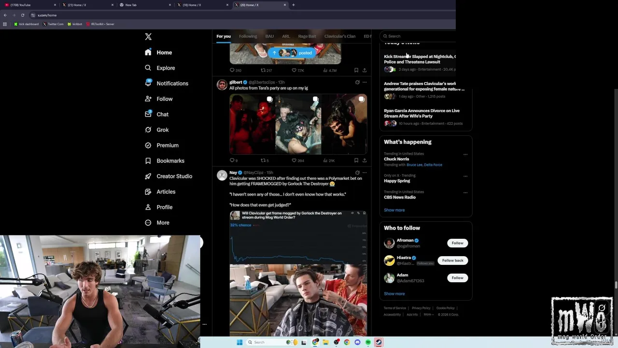The width and height of the screenshot is (618, 348).
Task: Open options for CBS News Radio trend
Action: (465, 193)
